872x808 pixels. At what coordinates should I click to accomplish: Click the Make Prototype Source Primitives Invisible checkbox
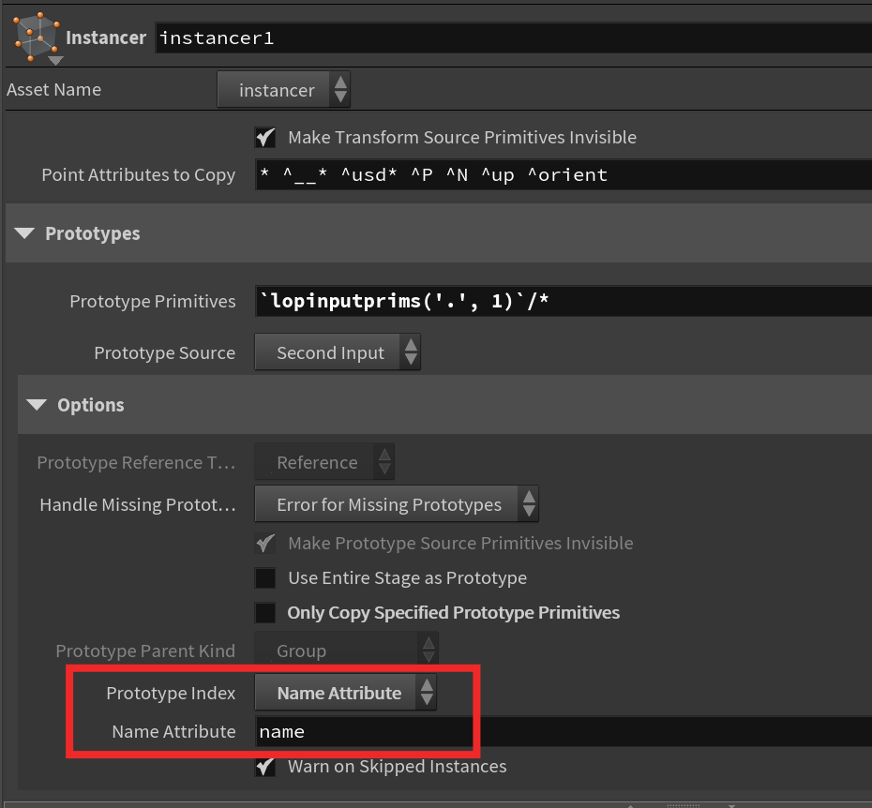point(265,543)
